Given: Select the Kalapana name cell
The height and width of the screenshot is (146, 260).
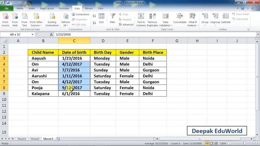Looking at the screenshot, I should [x=43, y=94].
